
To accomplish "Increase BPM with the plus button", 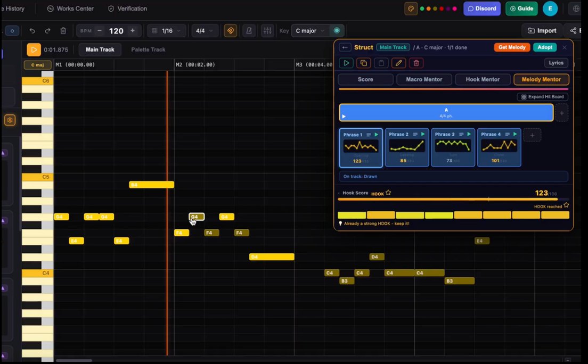I will click(133, 31).
